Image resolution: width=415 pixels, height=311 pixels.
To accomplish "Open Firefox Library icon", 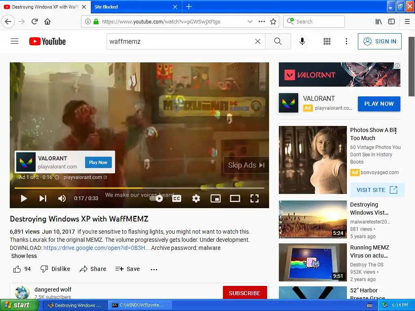I will [x=379, y=21].
